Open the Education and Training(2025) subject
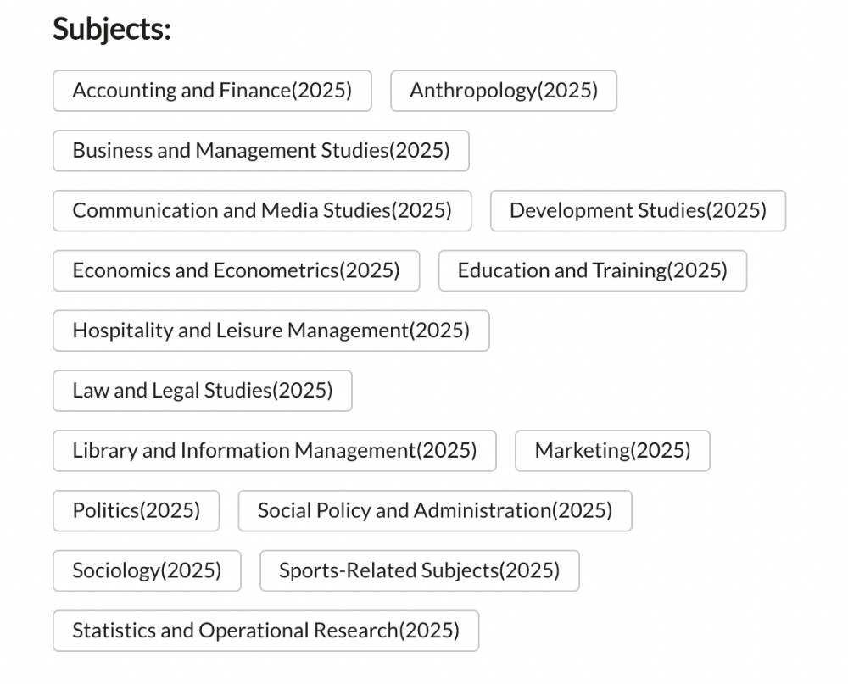The height and width of the screenshot is (684, 848). (x=593, y=271)
